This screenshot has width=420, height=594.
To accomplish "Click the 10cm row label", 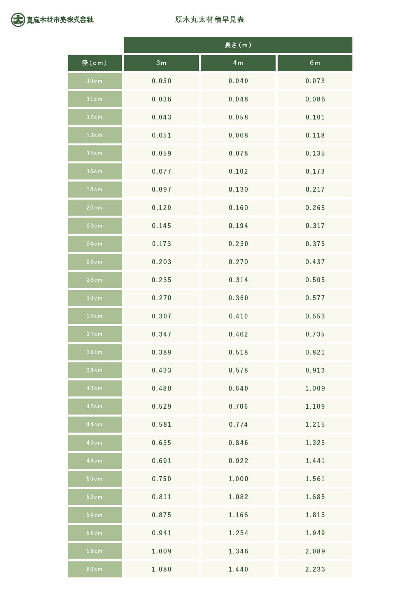I will tap(94, 81).
